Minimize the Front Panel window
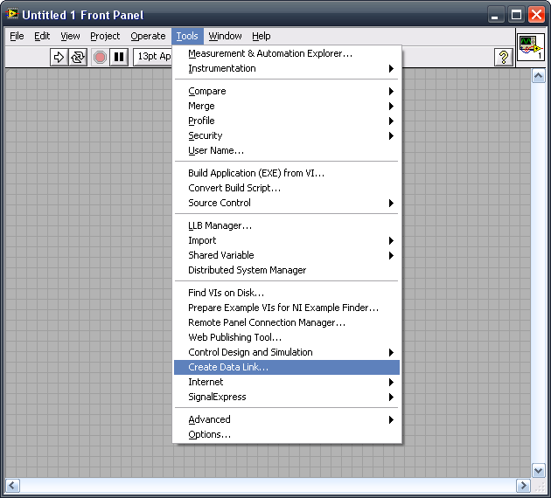Screen dimensions: 551x498 click(x=495, y=15)
